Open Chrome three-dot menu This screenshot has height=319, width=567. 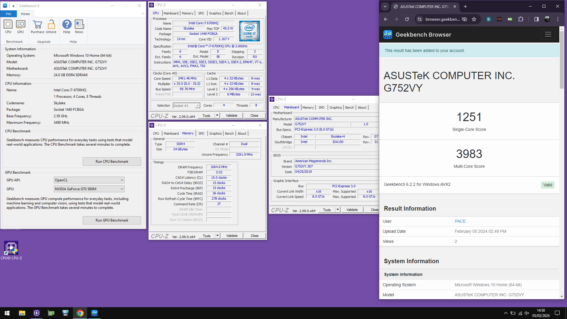click(x=558, y=19)
